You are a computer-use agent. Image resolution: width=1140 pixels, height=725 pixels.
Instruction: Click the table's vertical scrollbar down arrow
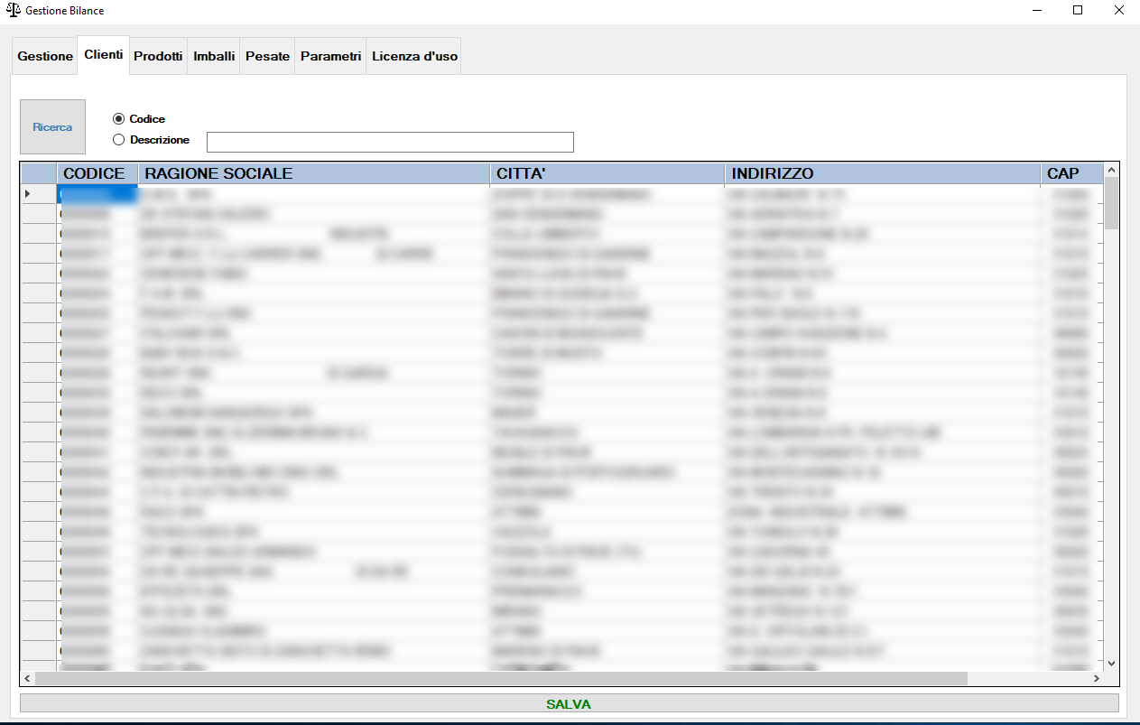1111,663
